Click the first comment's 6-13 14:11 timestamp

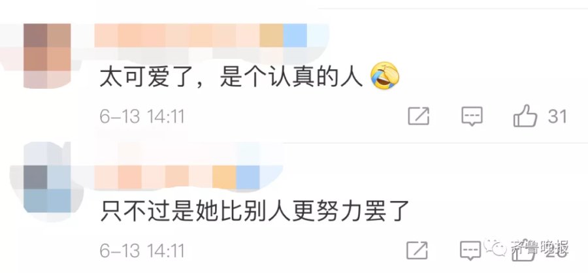tap(142, 117)
